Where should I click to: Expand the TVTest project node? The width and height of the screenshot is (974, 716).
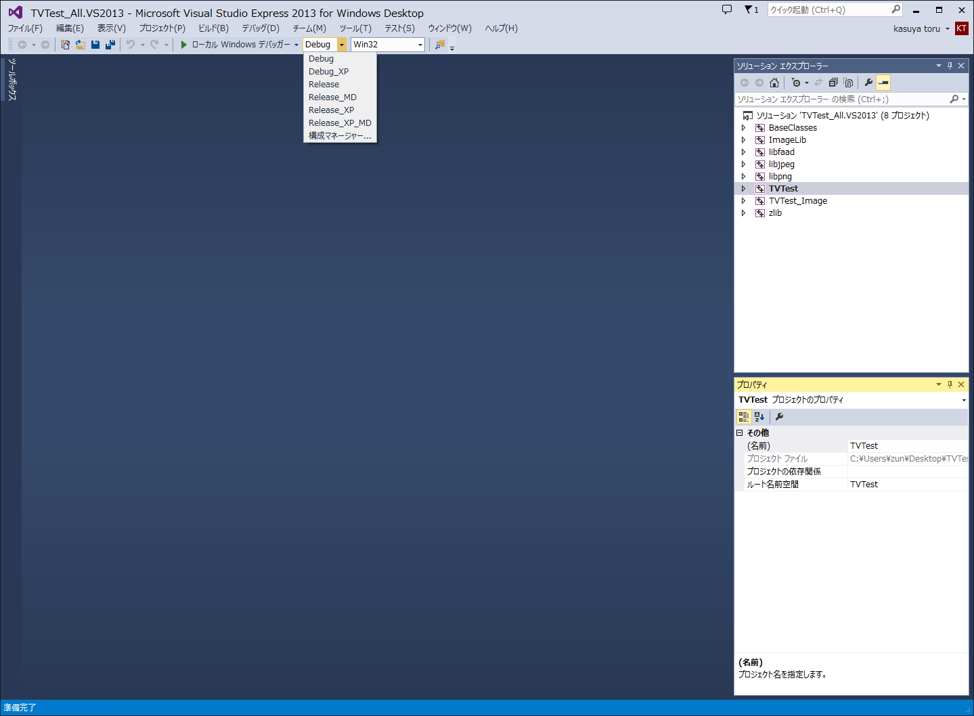(743, 189)
